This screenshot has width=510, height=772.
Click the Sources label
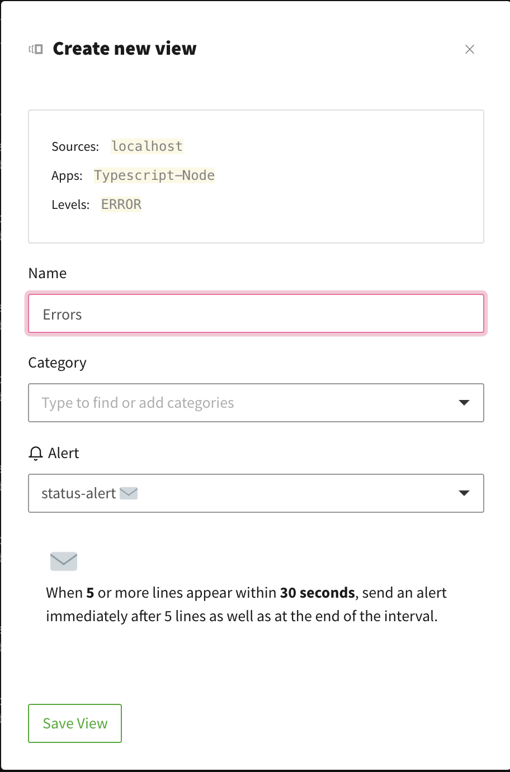point(75,147)
